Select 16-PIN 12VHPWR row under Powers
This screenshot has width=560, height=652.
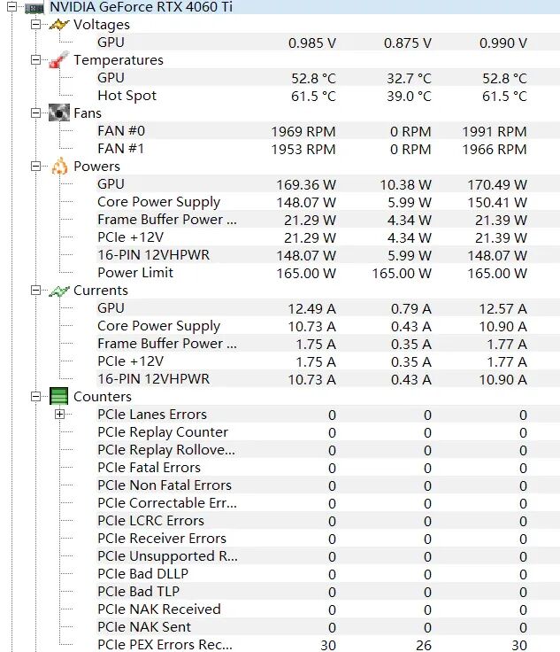(x=328, y=255)
